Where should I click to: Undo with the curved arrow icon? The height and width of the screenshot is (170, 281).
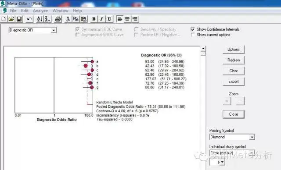tap(29, 19)
